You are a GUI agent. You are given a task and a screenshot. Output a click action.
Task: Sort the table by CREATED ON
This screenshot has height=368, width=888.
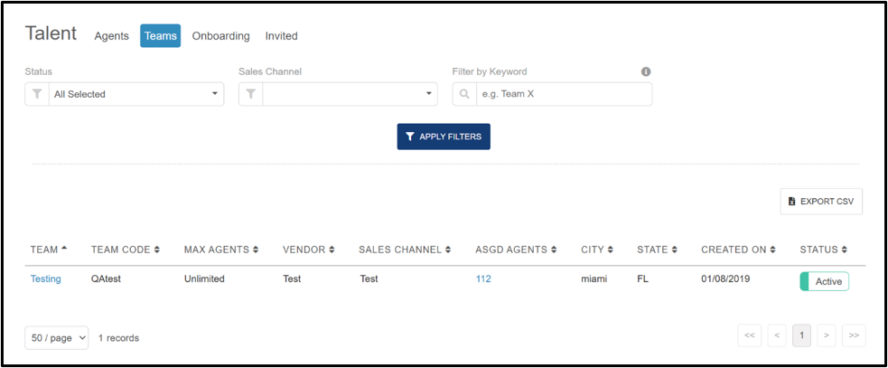tap(738, 250)
